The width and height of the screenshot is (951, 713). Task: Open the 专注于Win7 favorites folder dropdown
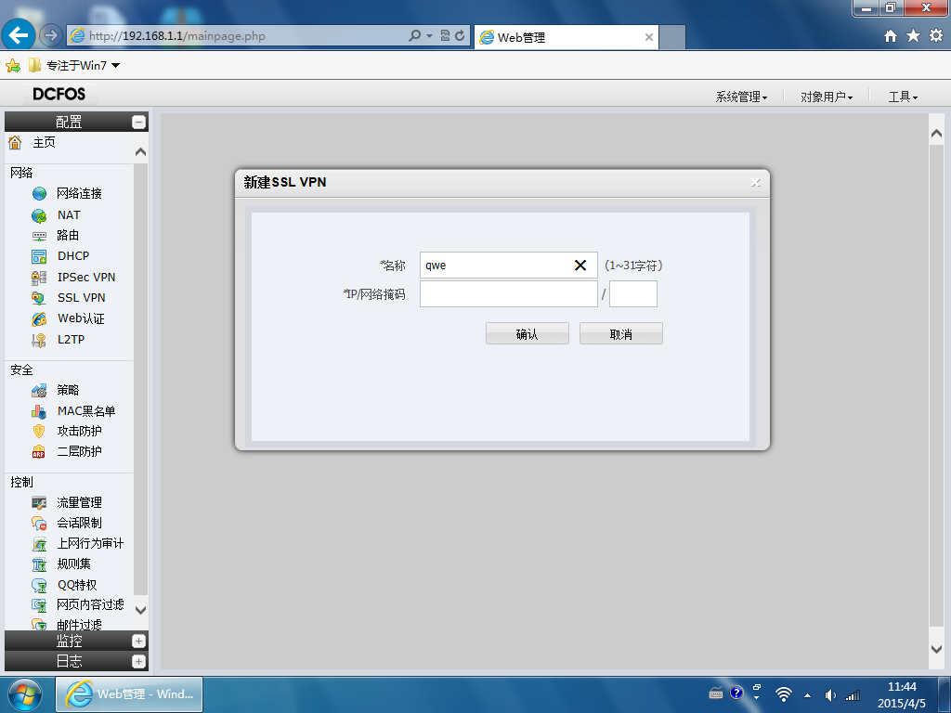[115, 66]
